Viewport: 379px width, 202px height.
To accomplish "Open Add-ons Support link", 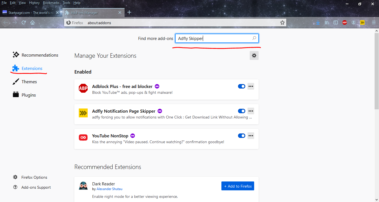I will coord(32,187).
